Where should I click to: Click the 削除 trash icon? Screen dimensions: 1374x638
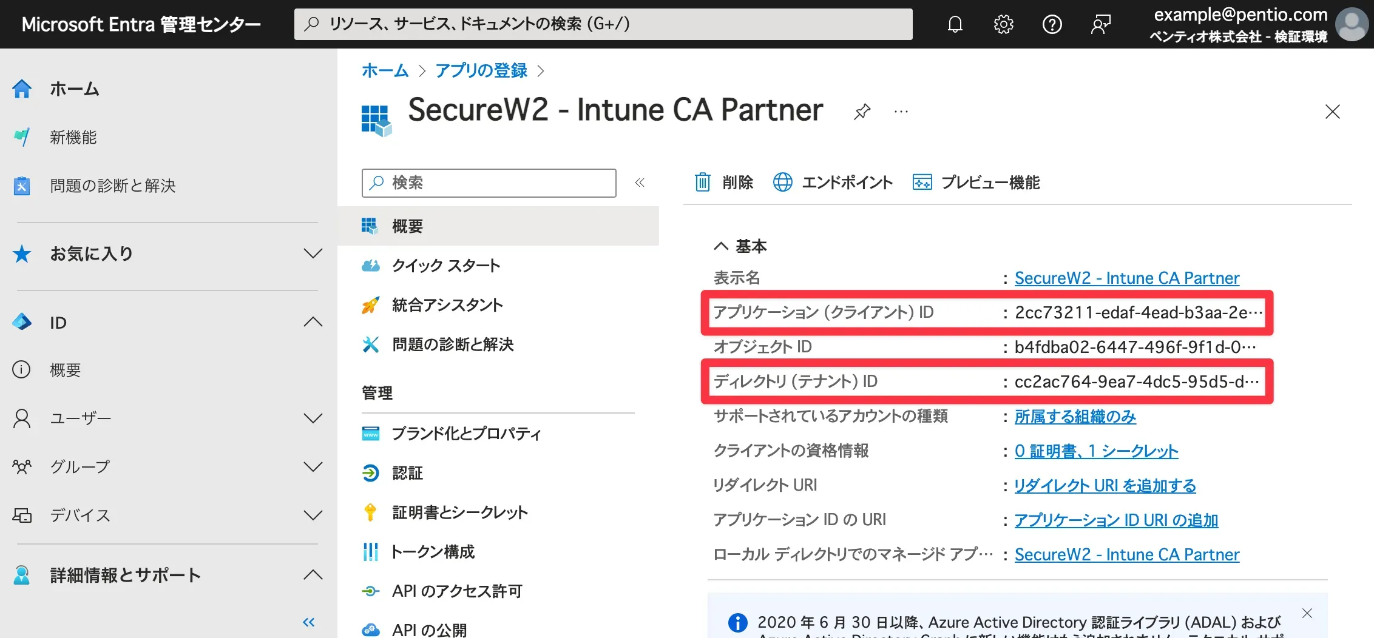702,182
